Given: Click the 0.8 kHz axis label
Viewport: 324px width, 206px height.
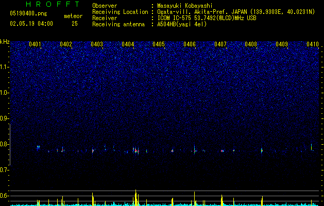Looking at the screenshot, I should click(x=5, y=144).
